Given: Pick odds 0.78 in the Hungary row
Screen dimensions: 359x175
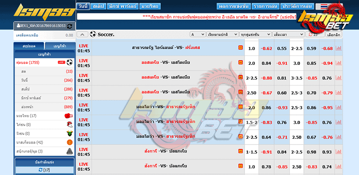Looking at the screenshot, I should 267,167.
